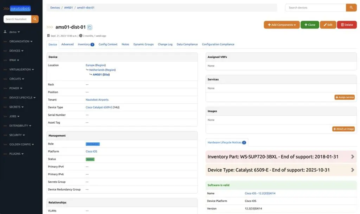Image resolution: width=360 pixels, height=214 pixels.
Task: Open the Configuration Compliance tab
Action: tap(218, 44)
